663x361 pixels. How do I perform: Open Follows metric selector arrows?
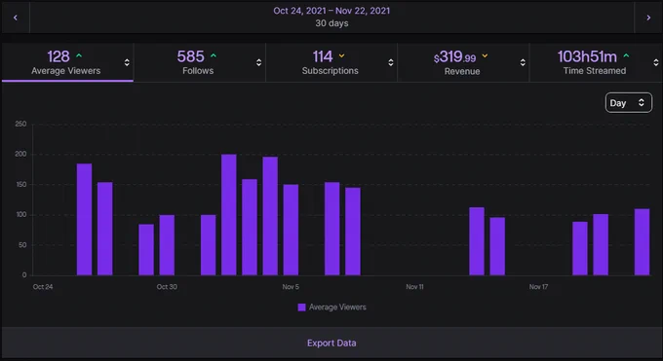point(258,62)
